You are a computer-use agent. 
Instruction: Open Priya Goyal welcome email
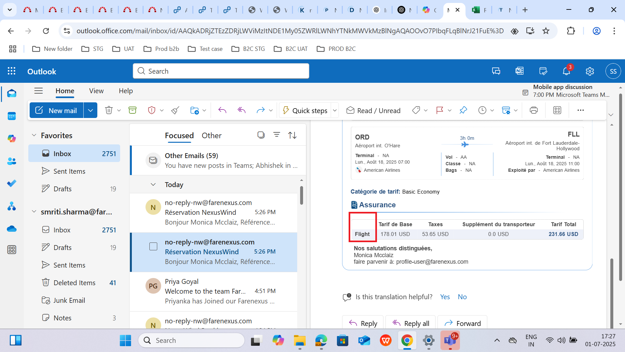[214, 291]
